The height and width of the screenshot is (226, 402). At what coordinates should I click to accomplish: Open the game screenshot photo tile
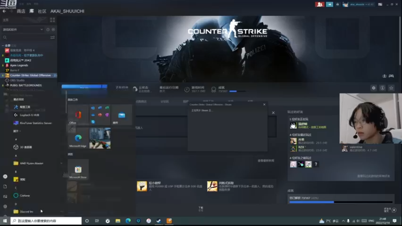(100, 139)
